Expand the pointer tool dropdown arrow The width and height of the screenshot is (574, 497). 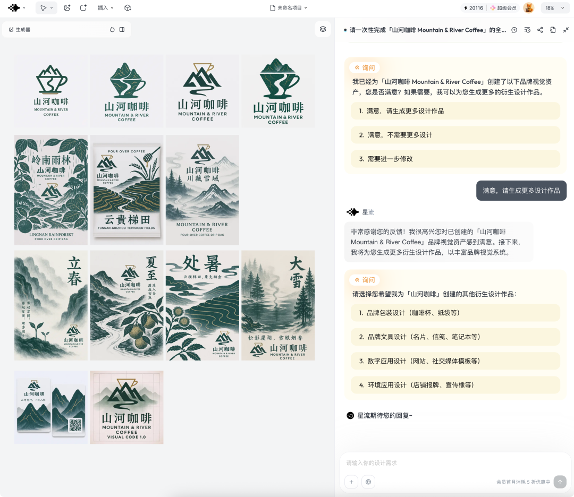coord(52,7)
